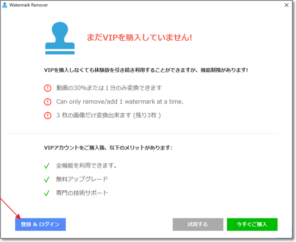The width and height of the screenshot is (296, 242).
Task: Click the warning icon beside the English watermark limit
Action: tap(47, 102)
